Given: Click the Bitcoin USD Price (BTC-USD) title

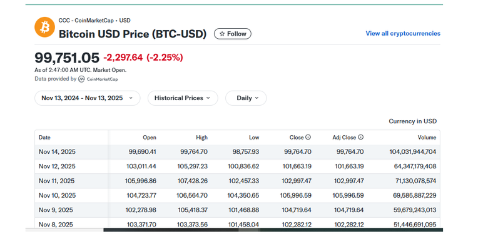Looking at the screenshot, I should pos(133,34).
